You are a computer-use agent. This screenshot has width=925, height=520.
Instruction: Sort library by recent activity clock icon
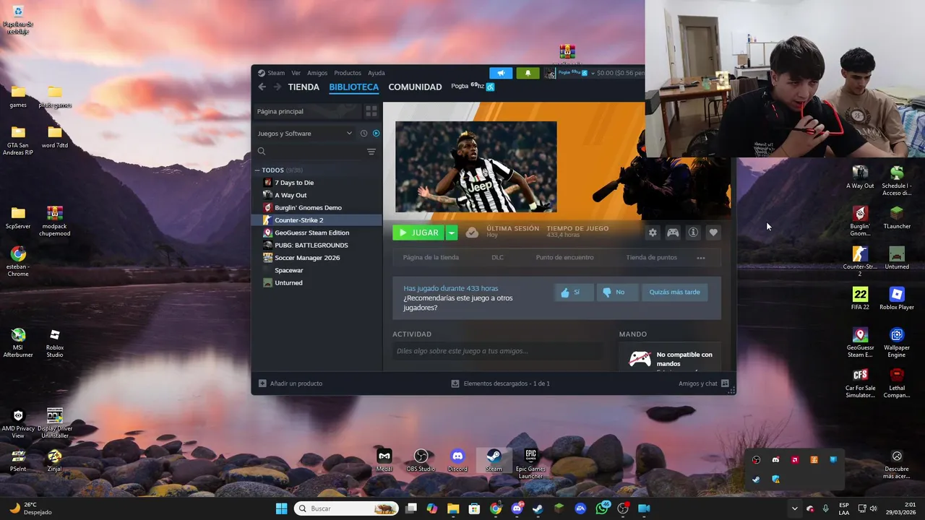tap(363, 134)
